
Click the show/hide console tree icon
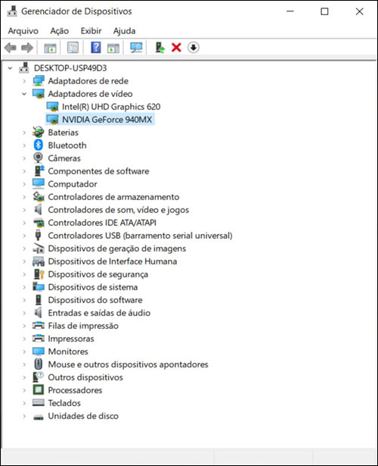tap(50, 48)
